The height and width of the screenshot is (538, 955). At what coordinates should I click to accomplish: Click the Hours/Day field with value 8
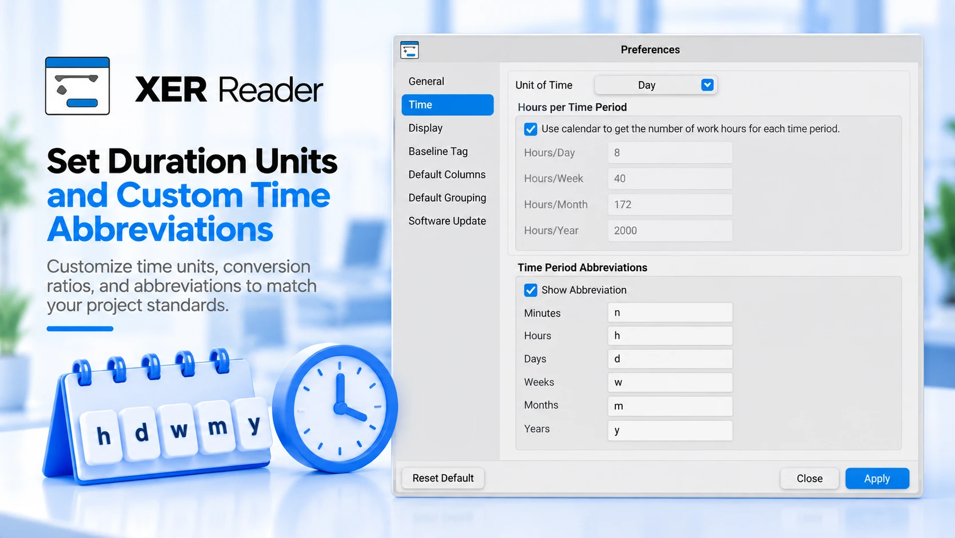click(x=670, y=152)
